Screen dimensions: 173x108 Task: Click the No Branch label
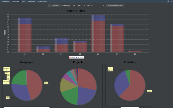pyautogui.click(x=110, y=69)
